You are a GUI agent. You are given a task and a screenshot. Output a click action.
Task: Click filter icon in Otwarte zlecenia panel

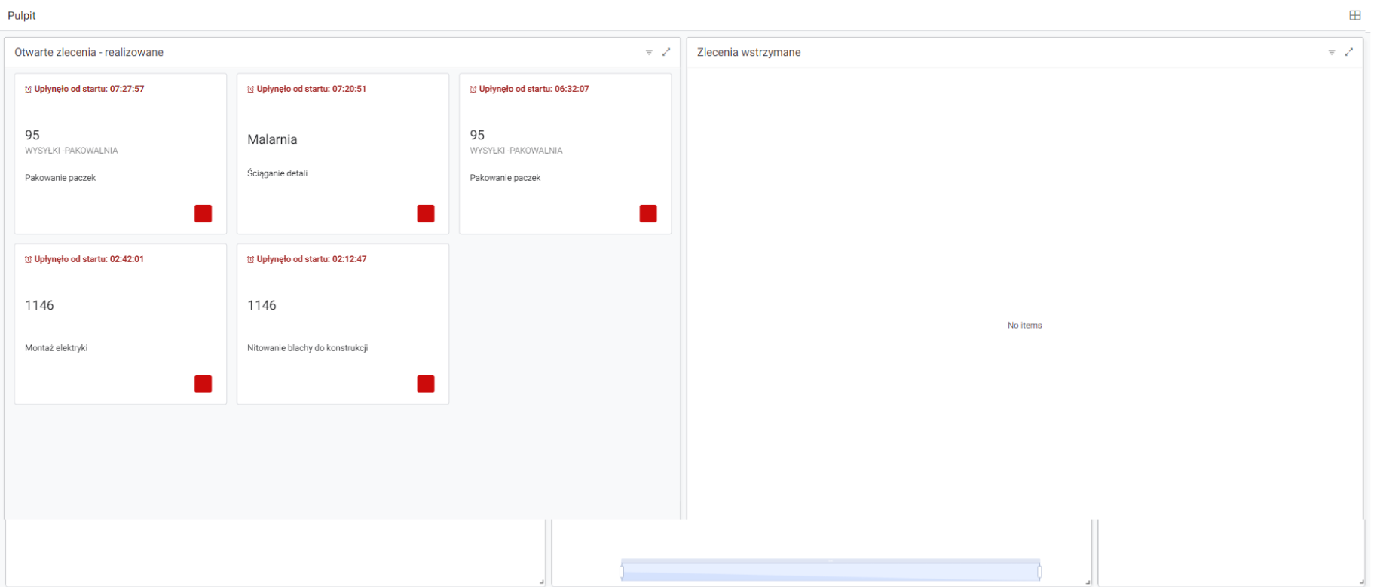coord(649,52)
